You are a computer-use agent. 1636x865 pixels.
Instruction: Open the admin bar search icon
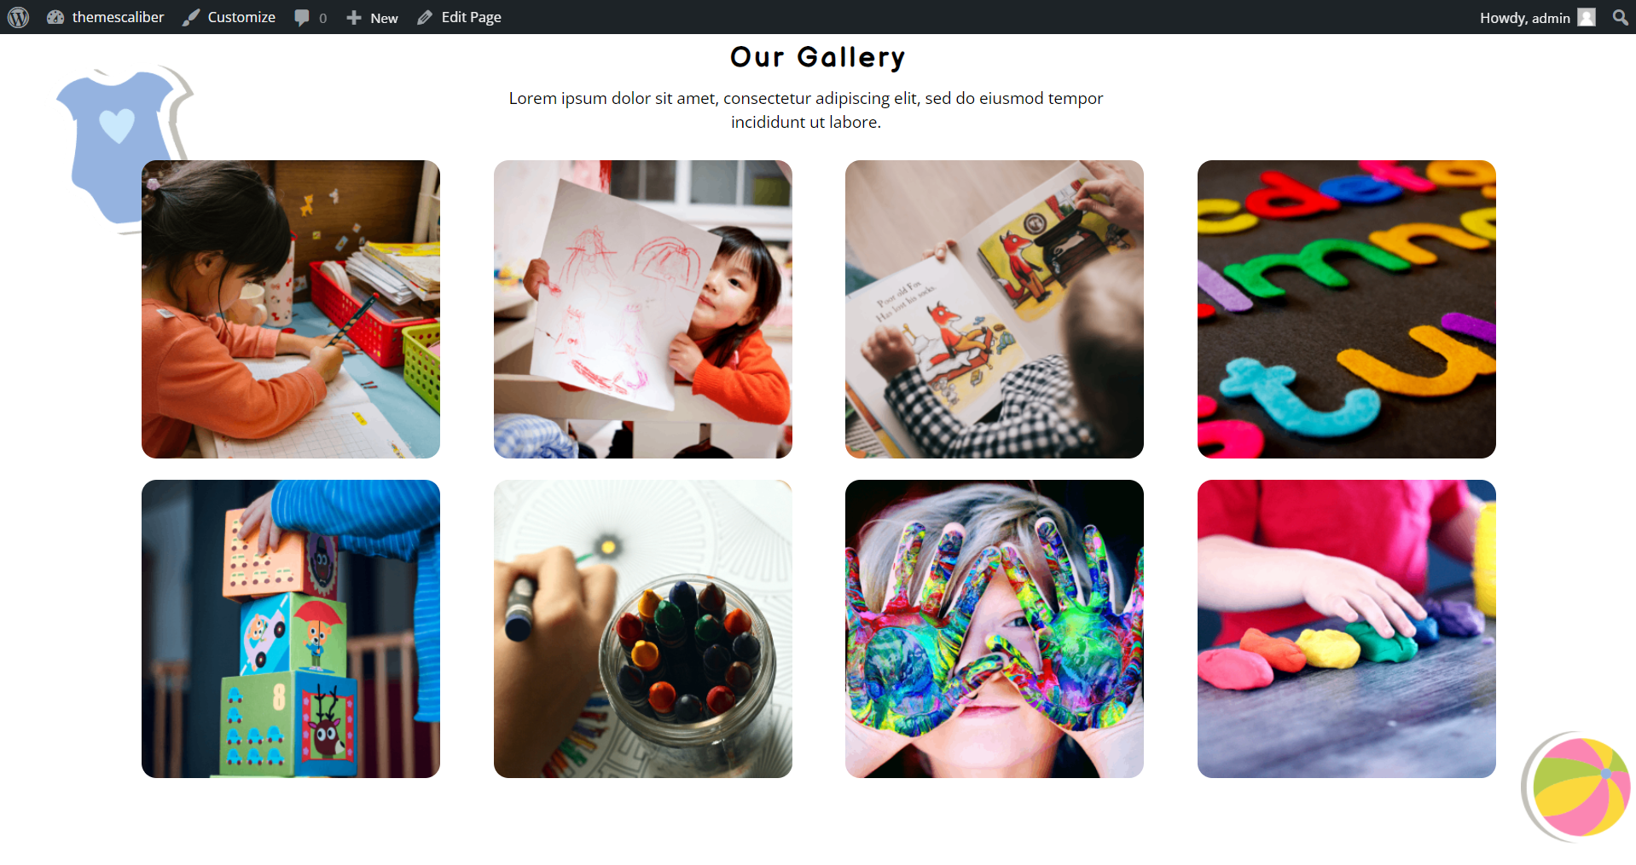pyautogui.click(x=1620, y=17)
